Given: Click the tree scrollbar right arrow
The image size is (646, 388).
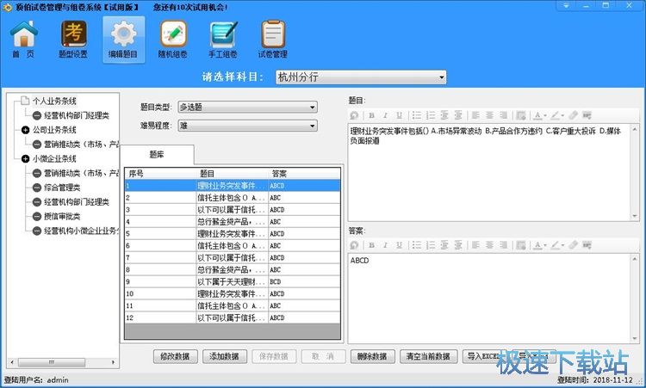Looking at the screenshot, I should click(113, 362).
